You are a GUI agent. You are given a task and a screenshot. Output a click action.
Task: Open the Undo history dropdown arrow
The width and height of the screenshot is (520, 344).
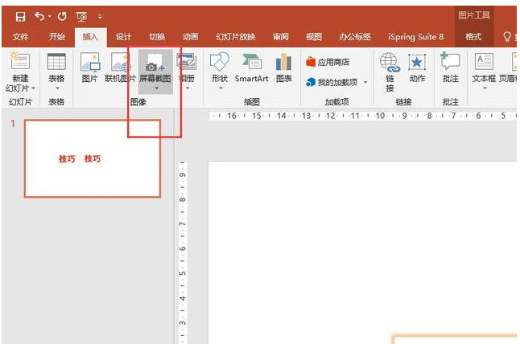[49, 16]
